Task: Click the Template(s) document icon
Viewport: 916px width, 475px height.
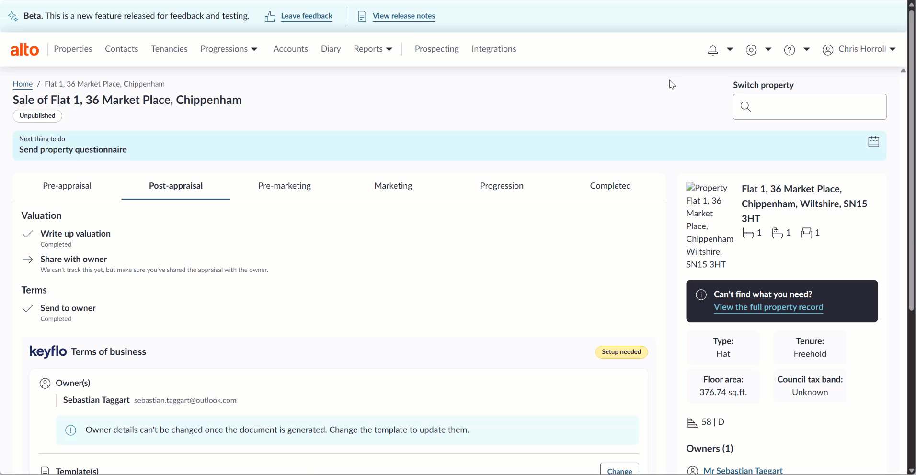Action: [x=45, y=470]
